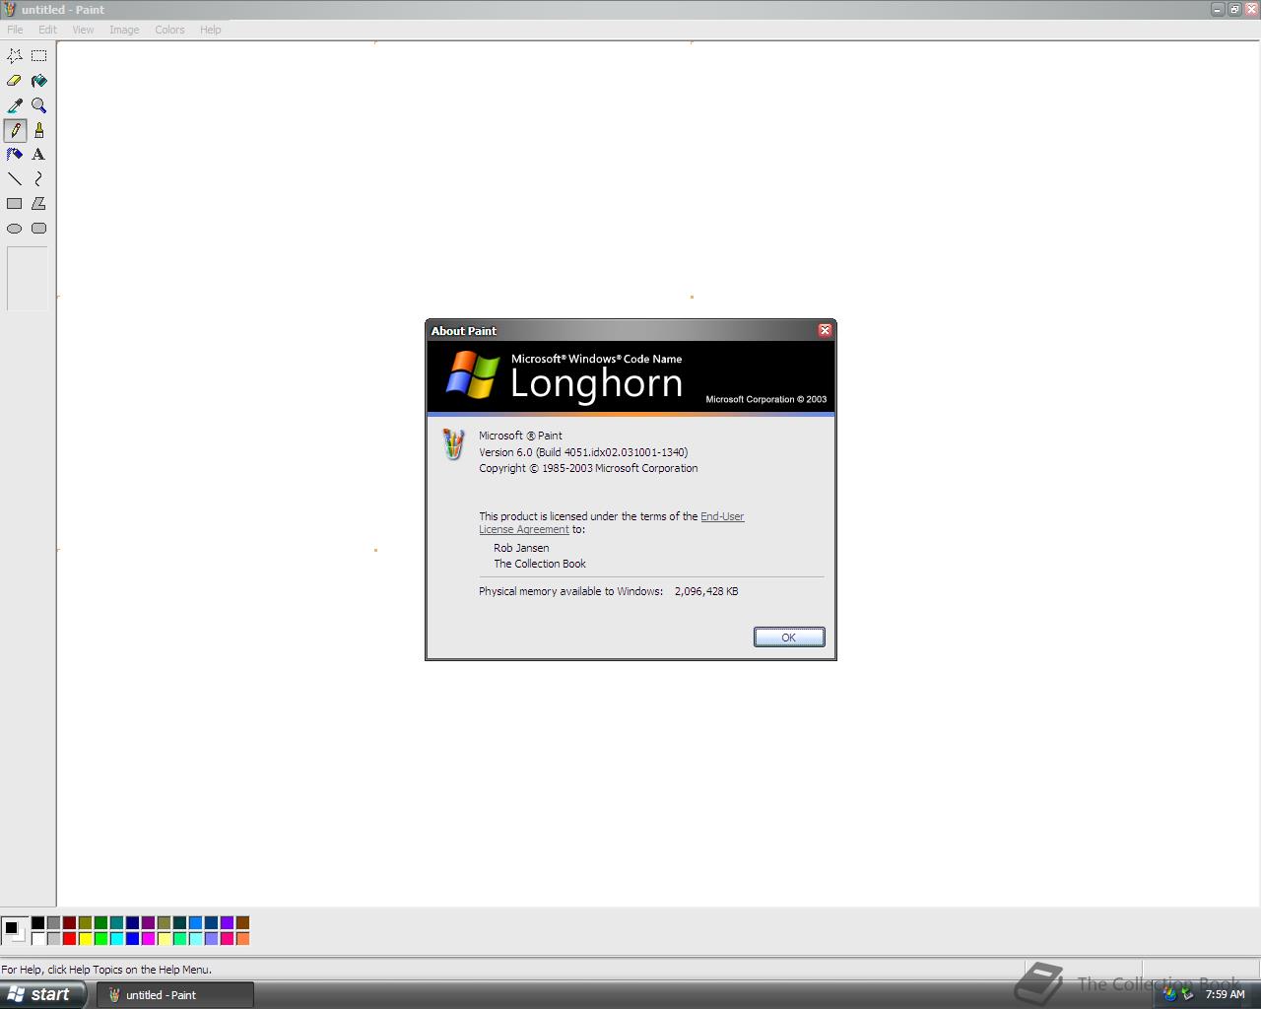Screen dimensions: 1261x1009
Task: Select the spring green swatch
Action: click(180, 939)
